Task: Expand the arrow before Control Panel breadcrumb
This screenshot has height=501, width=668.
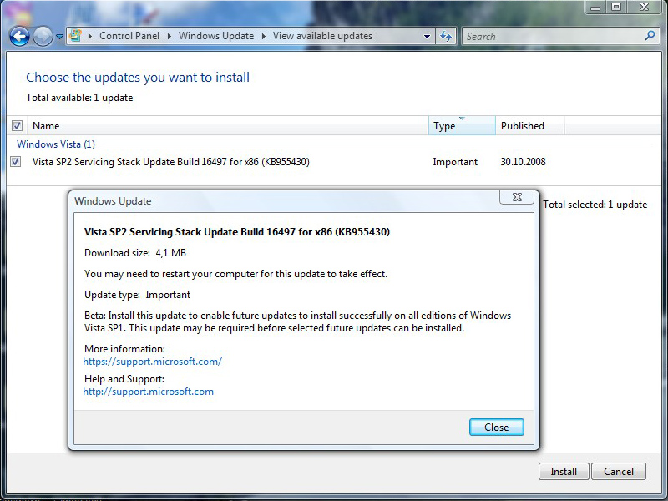Action: tap(90, 36)
